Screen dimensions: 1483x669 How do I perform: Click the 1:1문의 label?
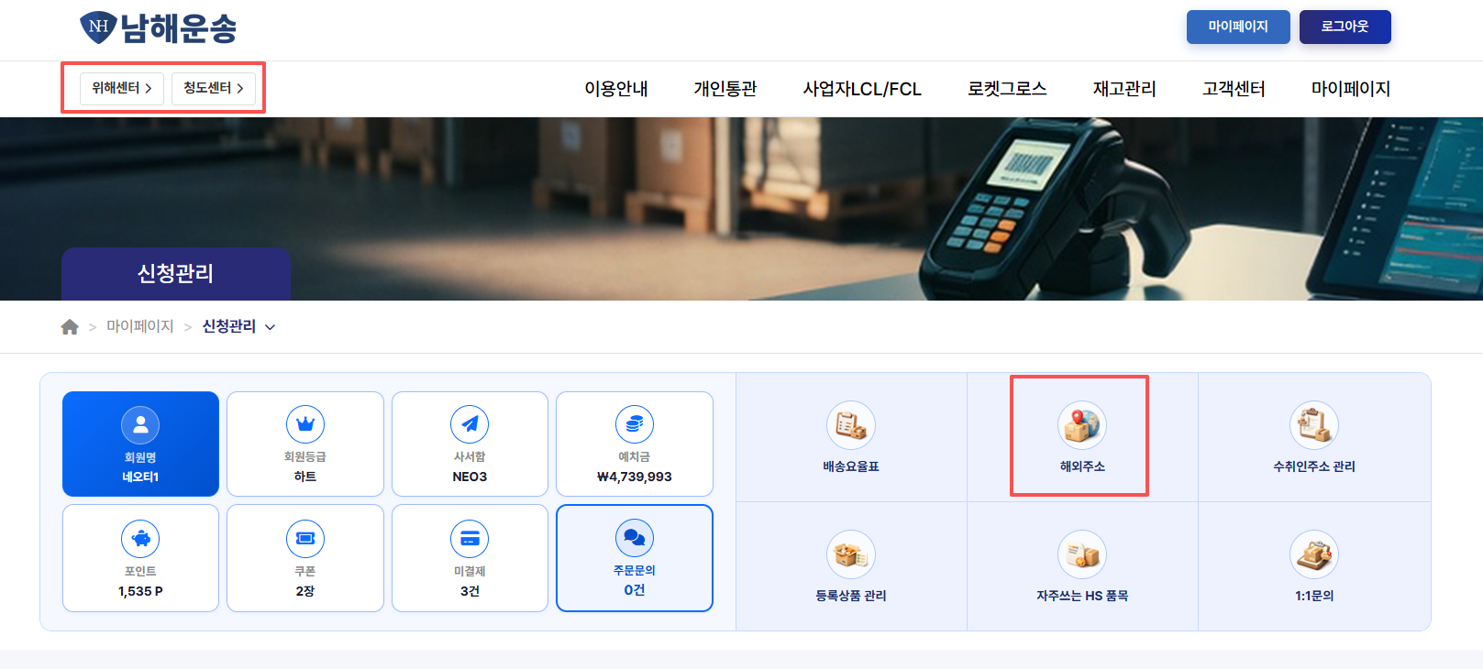pyautogui.click(x=1314, y=596)
